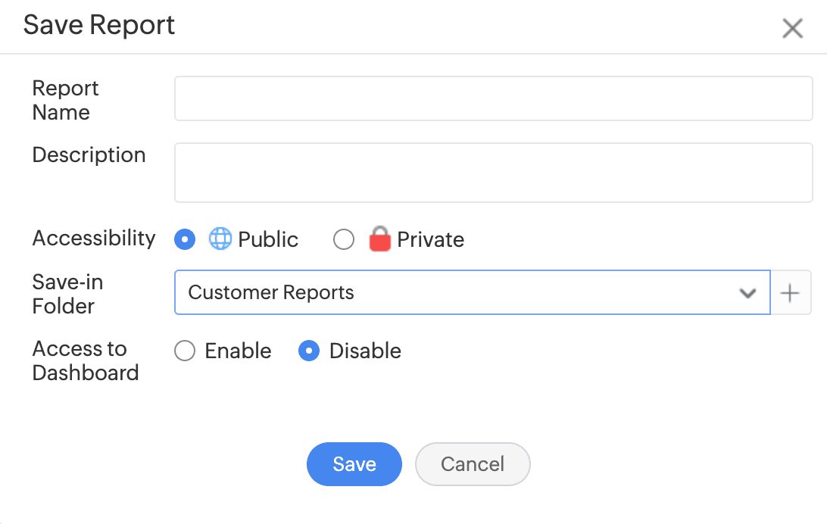827x524 pixels.
Task: Click the Disable label text
Action: [365, 351]
